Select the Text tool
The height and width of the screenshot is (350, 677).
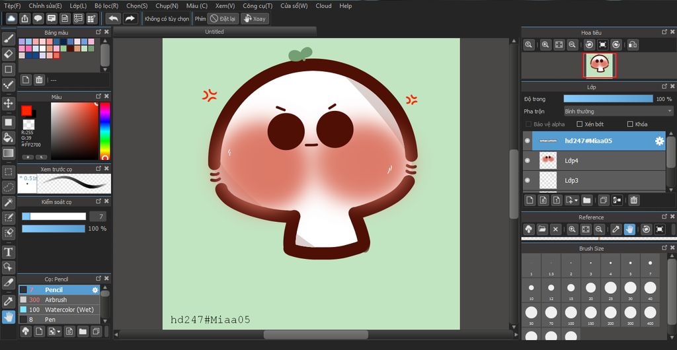tap(9, 252)
